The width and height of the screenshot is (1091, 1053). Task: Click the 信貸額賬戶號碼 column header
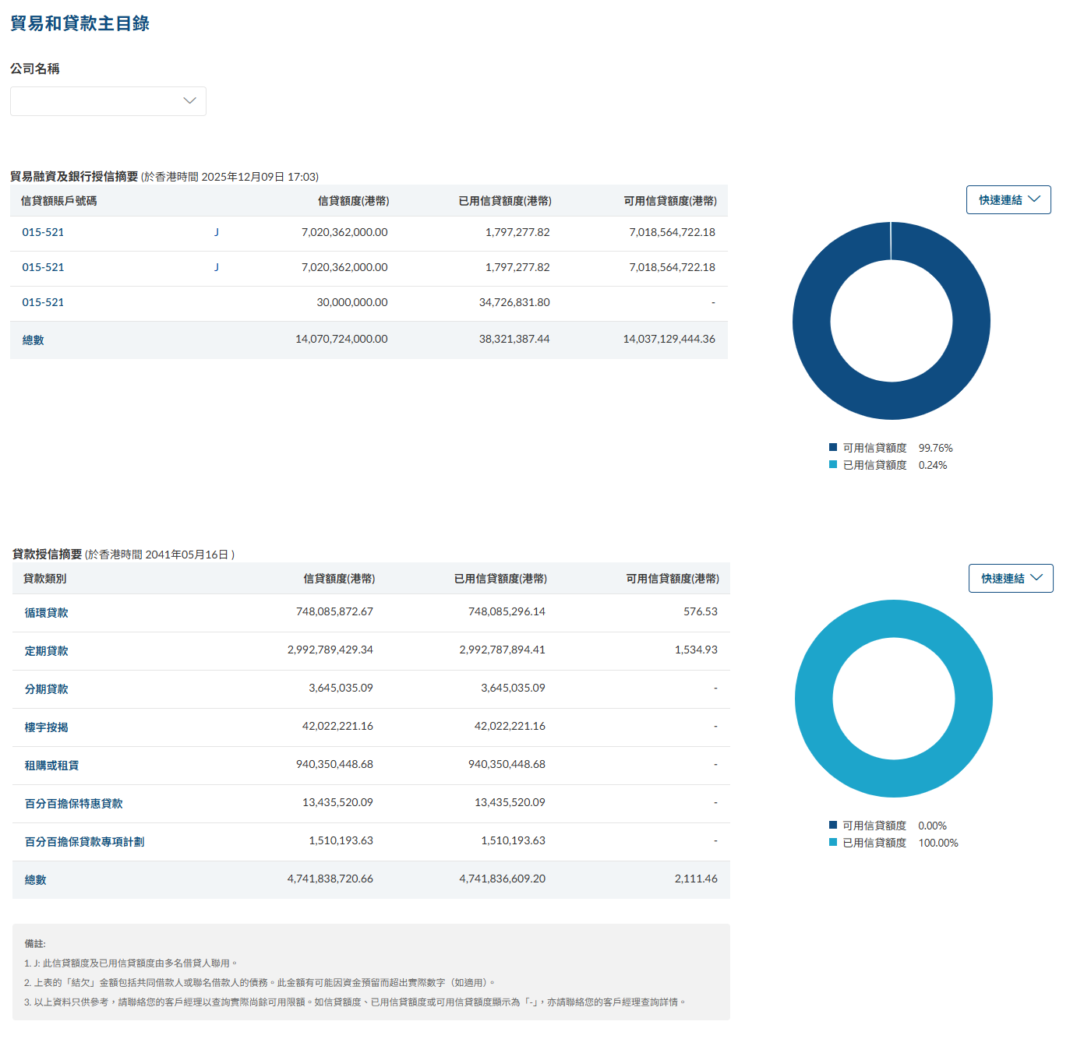click(x=59, y=201)
